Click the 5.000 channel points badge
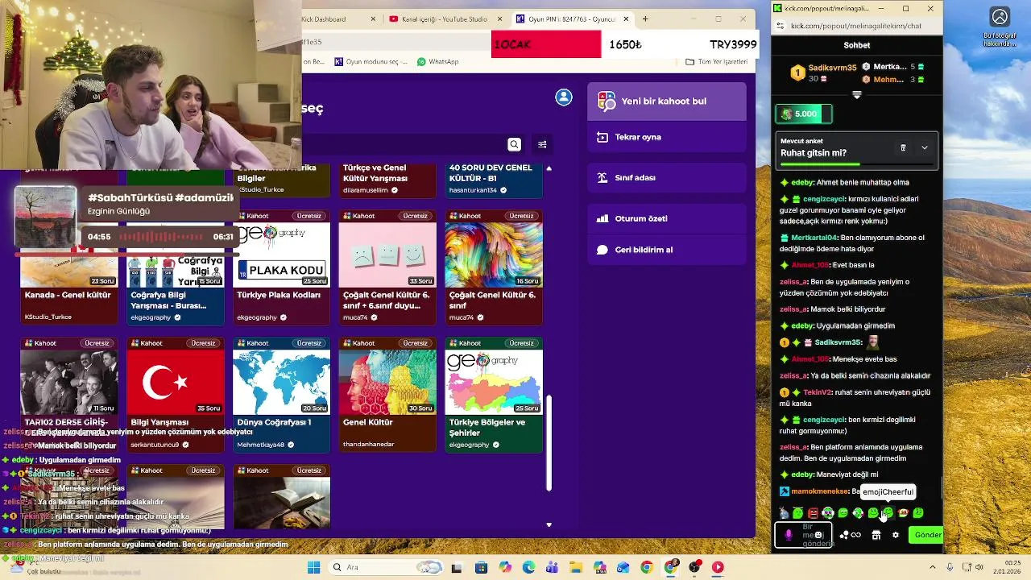 point(803,114)
